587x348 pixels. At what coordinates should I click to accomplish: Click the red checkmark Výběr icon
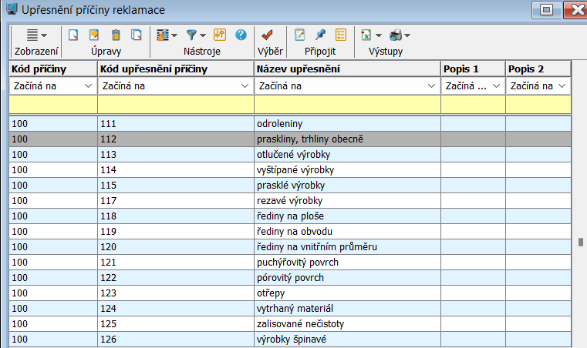(x=267, y=35)
